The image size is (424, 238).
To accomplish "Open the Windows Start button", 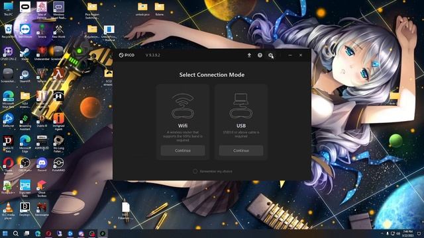I will [5, 233].
